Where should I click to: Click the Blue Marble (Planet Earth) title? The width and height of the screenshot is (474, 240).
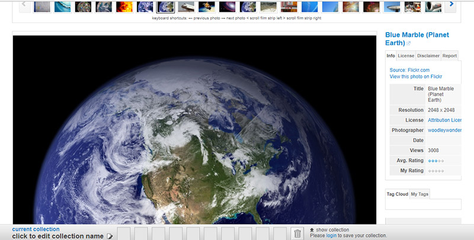point(417,39)
